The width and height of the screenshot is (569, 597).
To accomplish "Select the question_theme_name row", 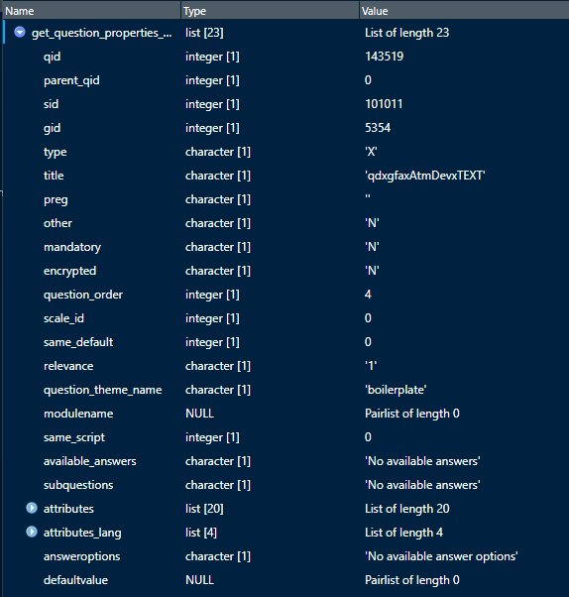I will [285, 390].
